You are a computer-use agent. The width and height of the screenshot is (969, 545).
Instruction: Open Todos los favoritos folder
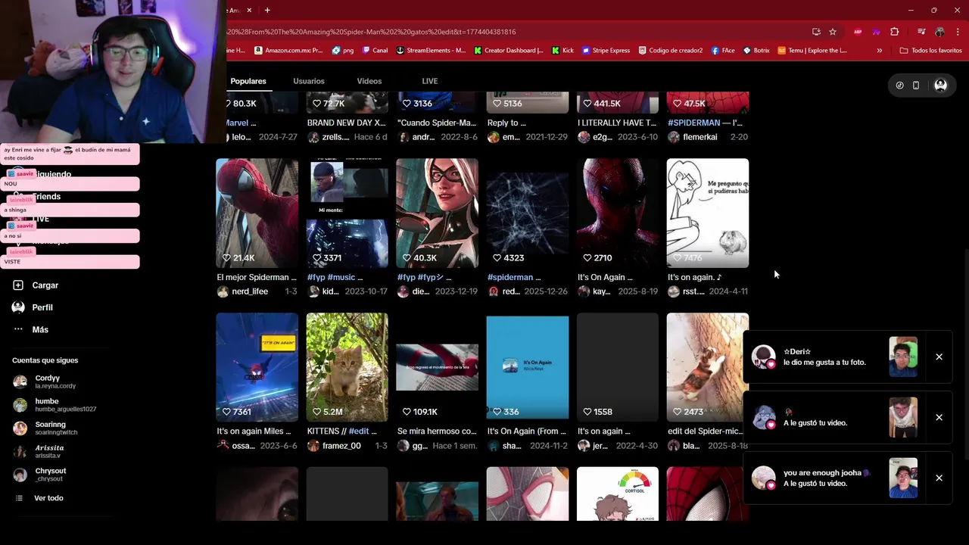pyautogui.click(x=930, y=51)
